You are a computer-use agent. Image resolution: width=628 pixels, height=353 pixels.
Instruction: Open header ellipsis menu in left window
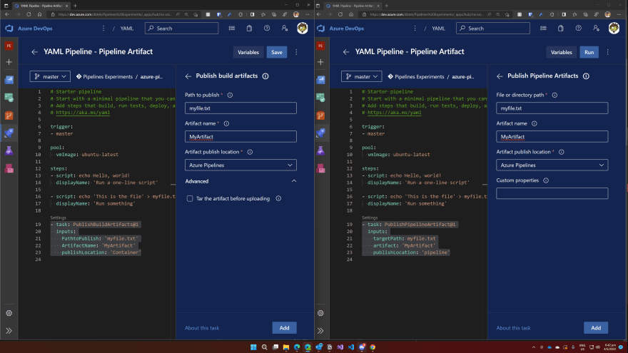pyautogui.click(x=103, y=29)
